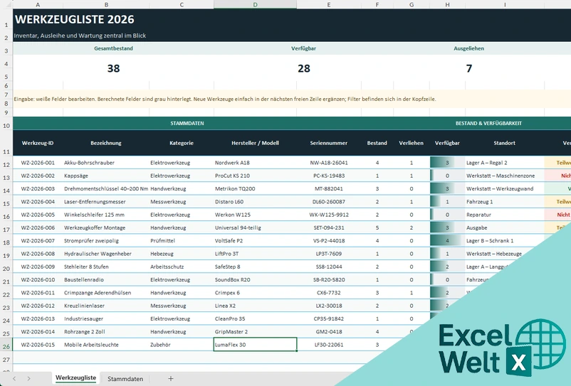Image resolution: width=571 pixels, height=386 pixels.
Task: Select the Industriesauger cell
Action: 106,318
